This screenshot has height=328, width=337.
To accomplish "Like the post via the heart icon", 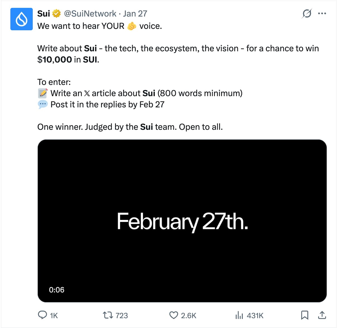I will pos(174,315).
